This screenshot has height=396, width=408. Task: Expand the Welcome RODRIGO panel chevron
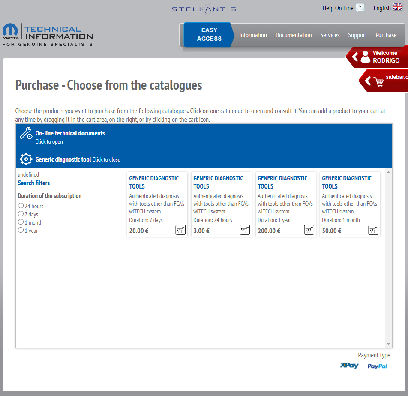[x=355, y=57]
